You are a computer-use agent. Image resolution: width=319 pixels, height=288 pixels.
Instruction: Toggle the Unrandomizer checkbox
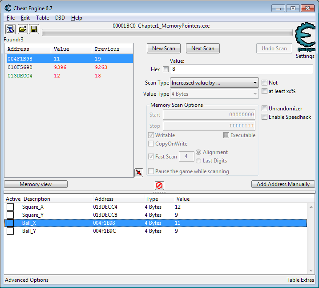click(x=265, y=109)
